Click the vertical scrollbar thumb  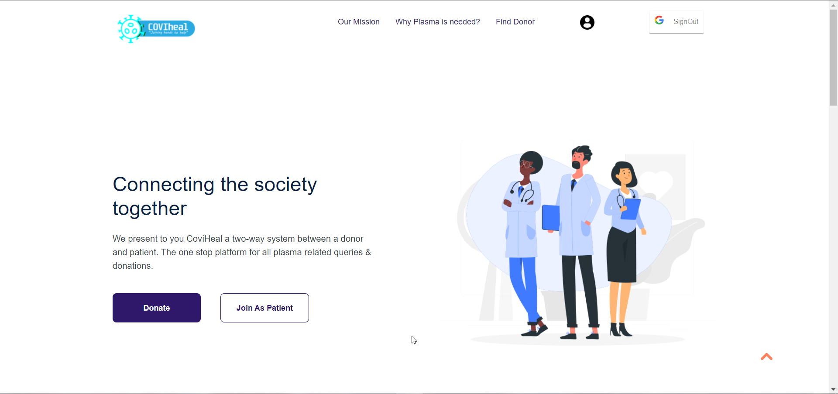pos(833,57)
